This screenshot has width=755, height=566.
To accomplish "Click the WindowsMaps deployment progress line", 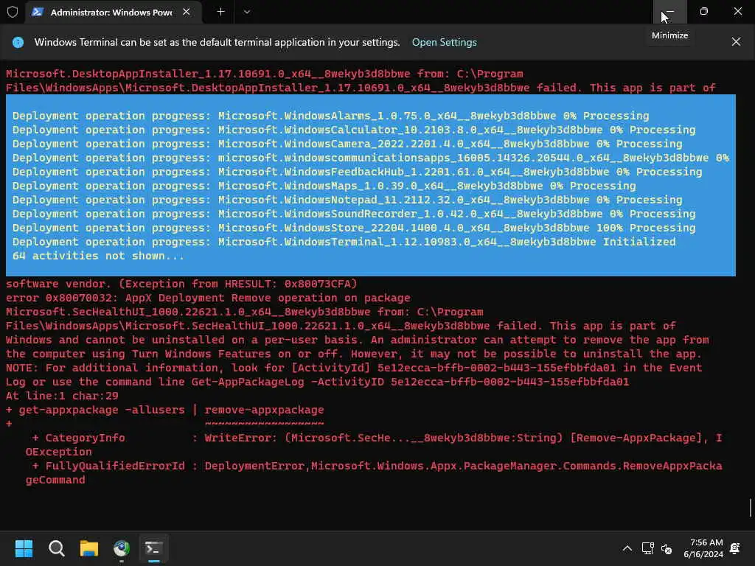I will tap(324, 186).
